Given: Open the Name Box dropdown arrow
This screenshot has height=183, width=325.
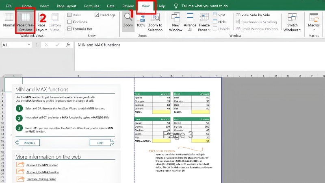Looking at the screenshot, I should tap(29, 45).
